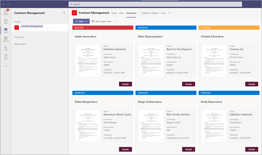Expand the Hidden teams section
The height and width of the screenshot is (155, 262).
[20, 44]
